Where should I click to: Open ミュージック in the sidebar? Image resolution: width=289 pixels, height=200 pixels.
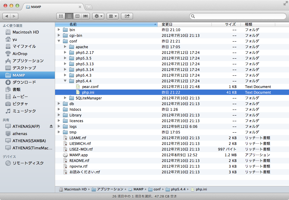point(28,111)
